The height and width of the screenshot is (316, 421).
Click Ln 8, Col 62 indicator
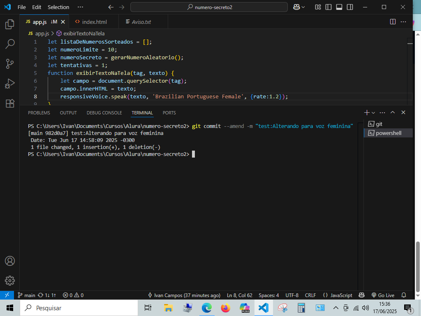(x=240, y=295)
